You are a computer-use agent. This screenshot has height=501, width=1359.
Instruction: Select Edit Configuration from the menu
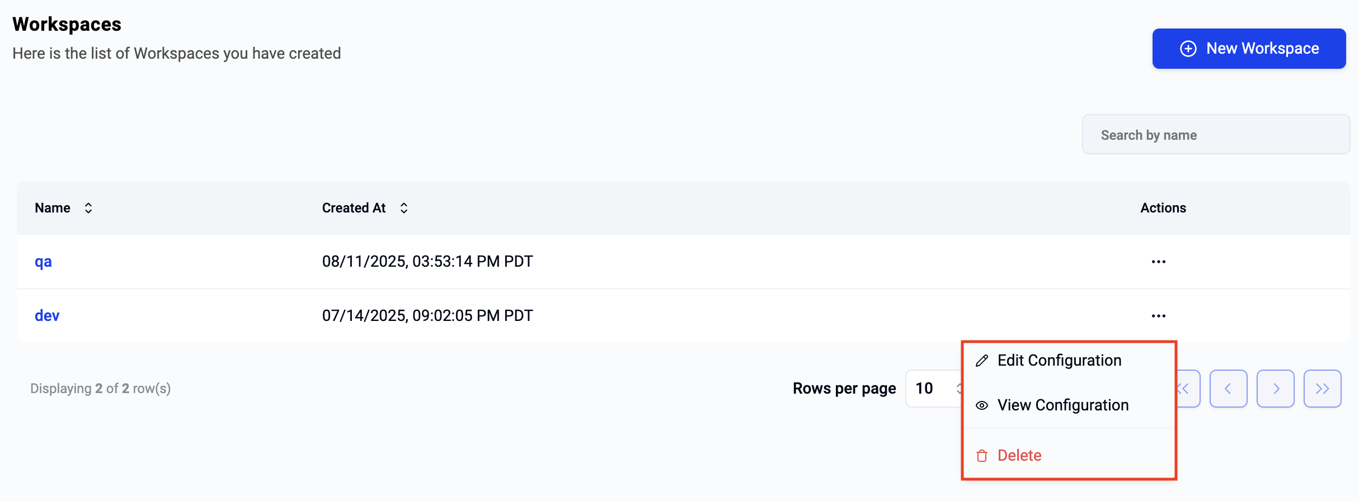[x=1059, y=361]
